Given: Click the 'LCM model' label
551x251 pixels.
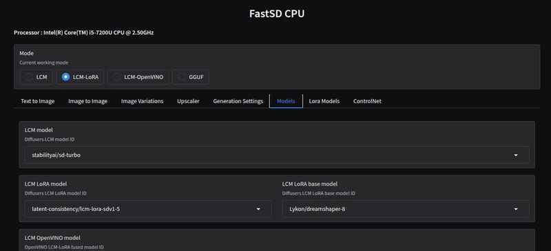Looking at the screenshot, I should (x=39, y=130).
